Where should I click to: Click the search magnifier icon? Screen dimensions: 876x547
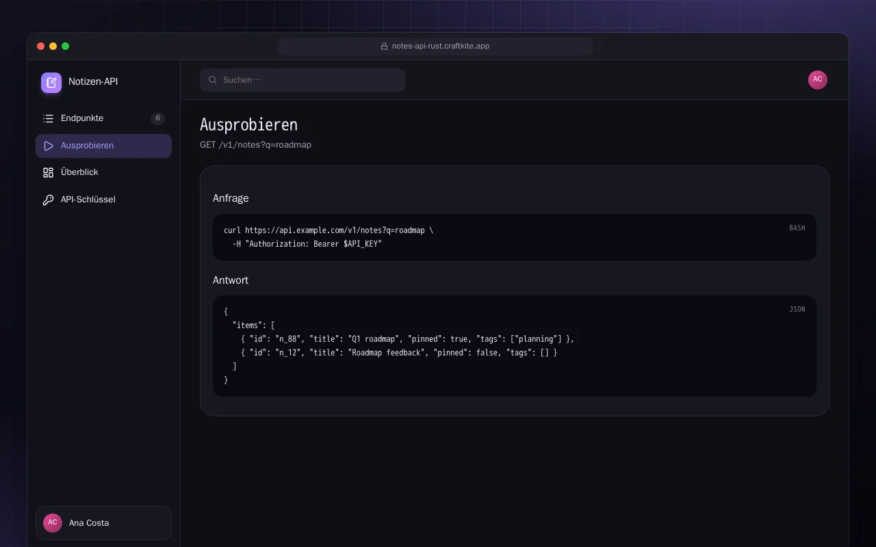click(213, 80)
